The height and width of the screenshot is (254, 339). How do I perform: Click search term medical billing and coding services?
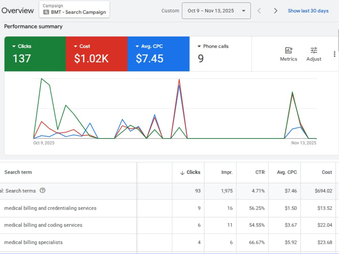(x=43, y=225)
